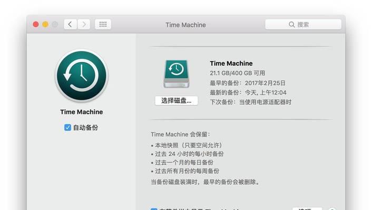Screen dimensions: 372x210
Task: Focus the 搜索 search field
Action: 303,24
